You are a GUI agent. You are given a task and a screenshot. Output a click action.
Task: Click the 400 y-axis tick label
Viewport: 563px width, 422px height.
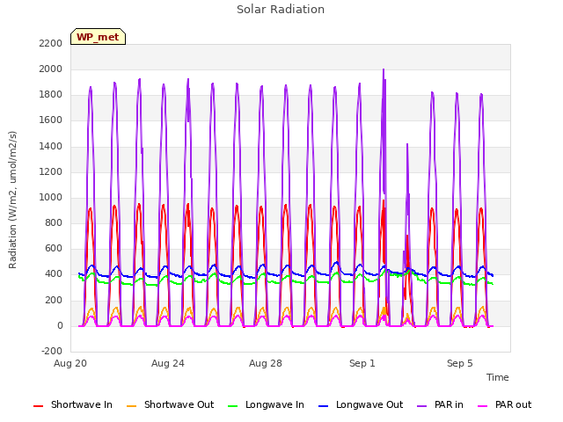click(x=54, y=274)
